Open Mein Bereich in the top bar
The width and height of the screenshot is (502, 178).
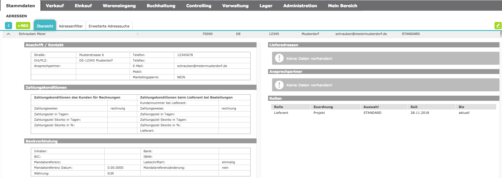342,6
